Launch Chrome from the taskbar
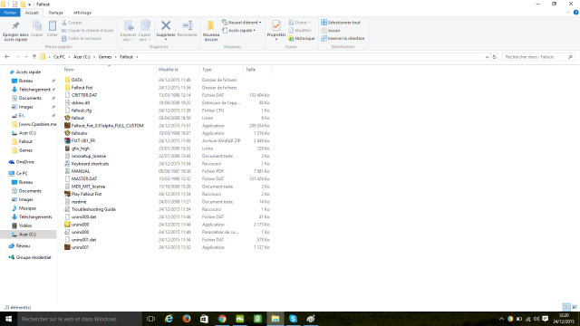Image resolution: width=580 pixels, height=326 pixels. click(x=222, y=319)
